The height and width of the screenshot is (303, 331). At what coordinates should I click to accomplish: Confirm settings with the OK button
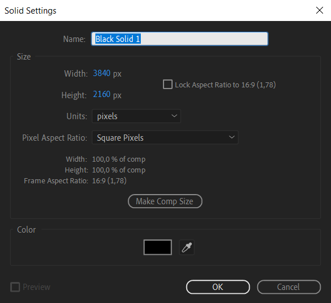[218, 287]
